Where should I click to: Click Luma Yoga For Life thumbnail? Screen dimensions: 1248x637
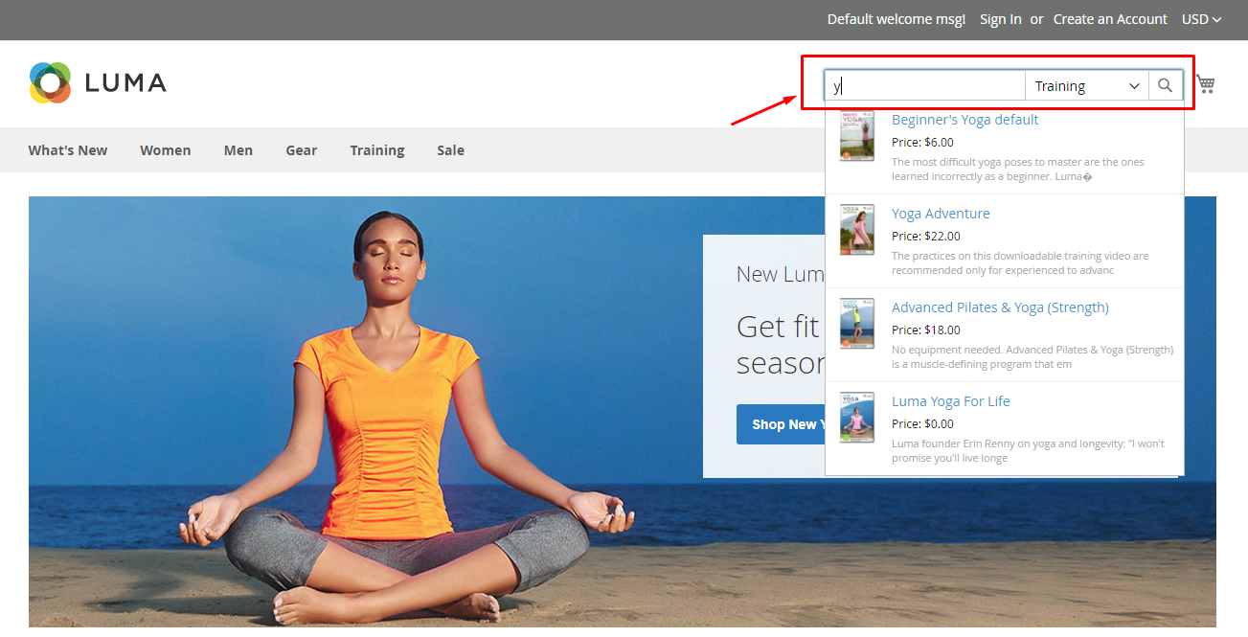(x=857, y=418)
